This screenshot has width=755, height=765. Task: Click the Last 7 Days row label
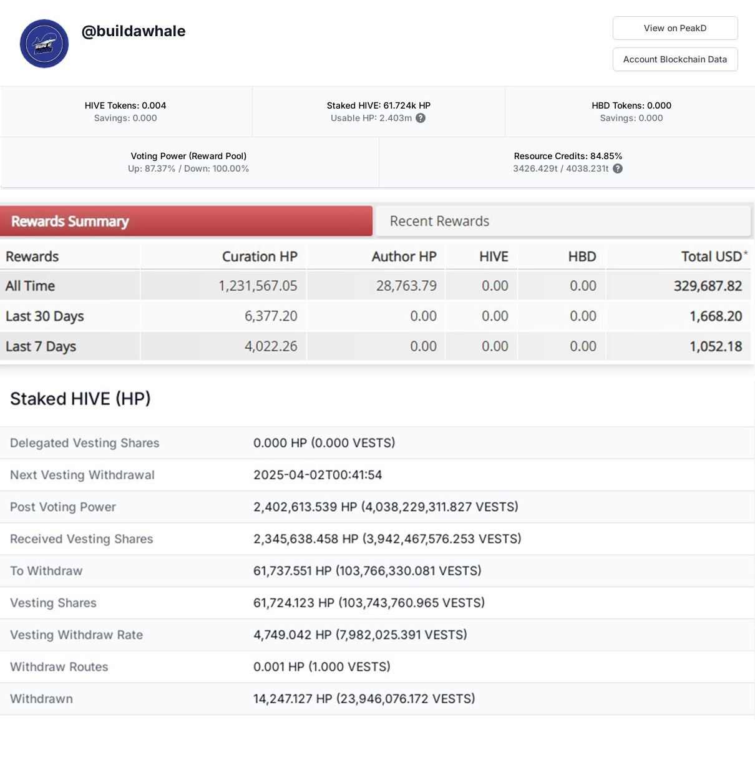41,346
